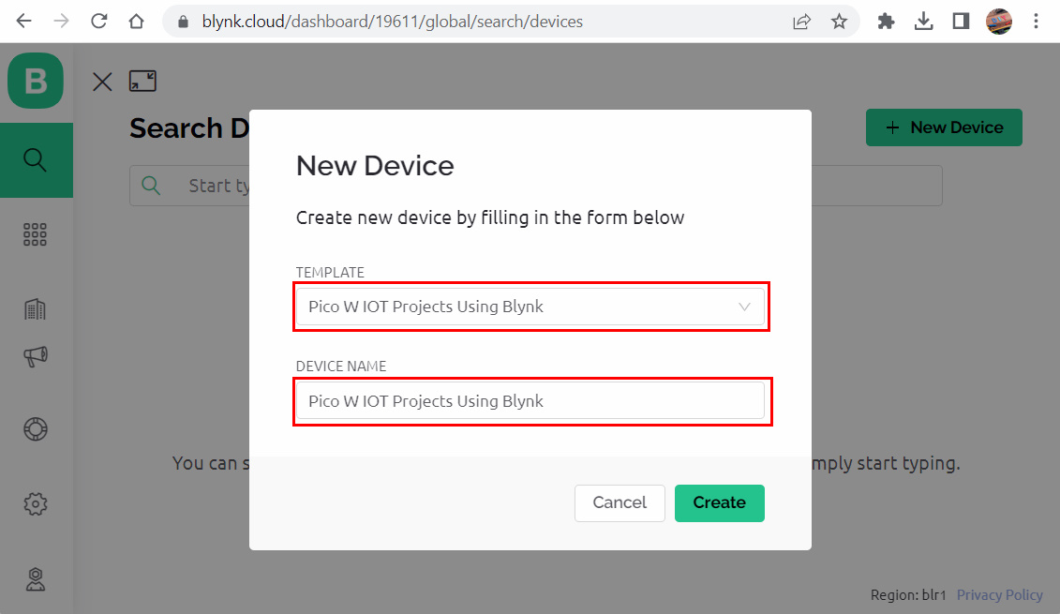1060x614 pixels.
Task: Open the lifebuoy help icon
Action: tap(36, 429)
